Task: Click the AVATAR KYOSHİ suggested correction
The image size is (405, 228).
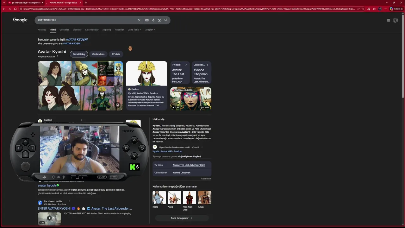Action: pyautogui.click(x=77, y=40)
